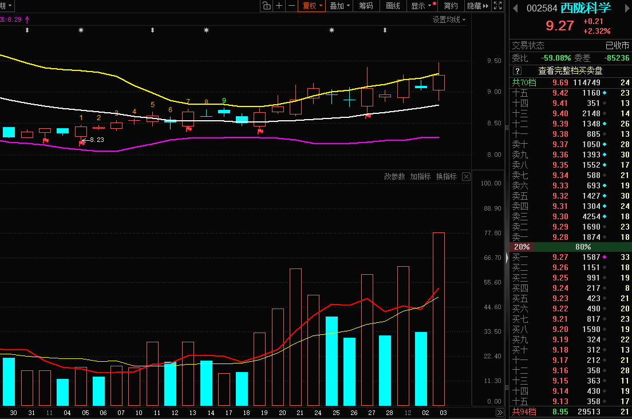Switch to 简约 simple mode
The image size is (632, 419).
(x=451, y=6)
